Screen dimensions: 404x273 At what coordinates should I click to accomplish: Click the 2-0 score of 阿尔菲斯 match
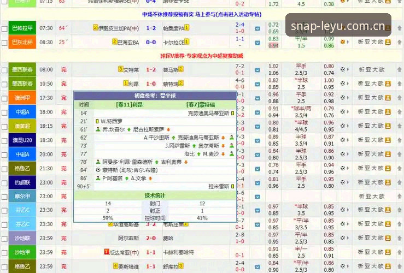coord(151,238)
